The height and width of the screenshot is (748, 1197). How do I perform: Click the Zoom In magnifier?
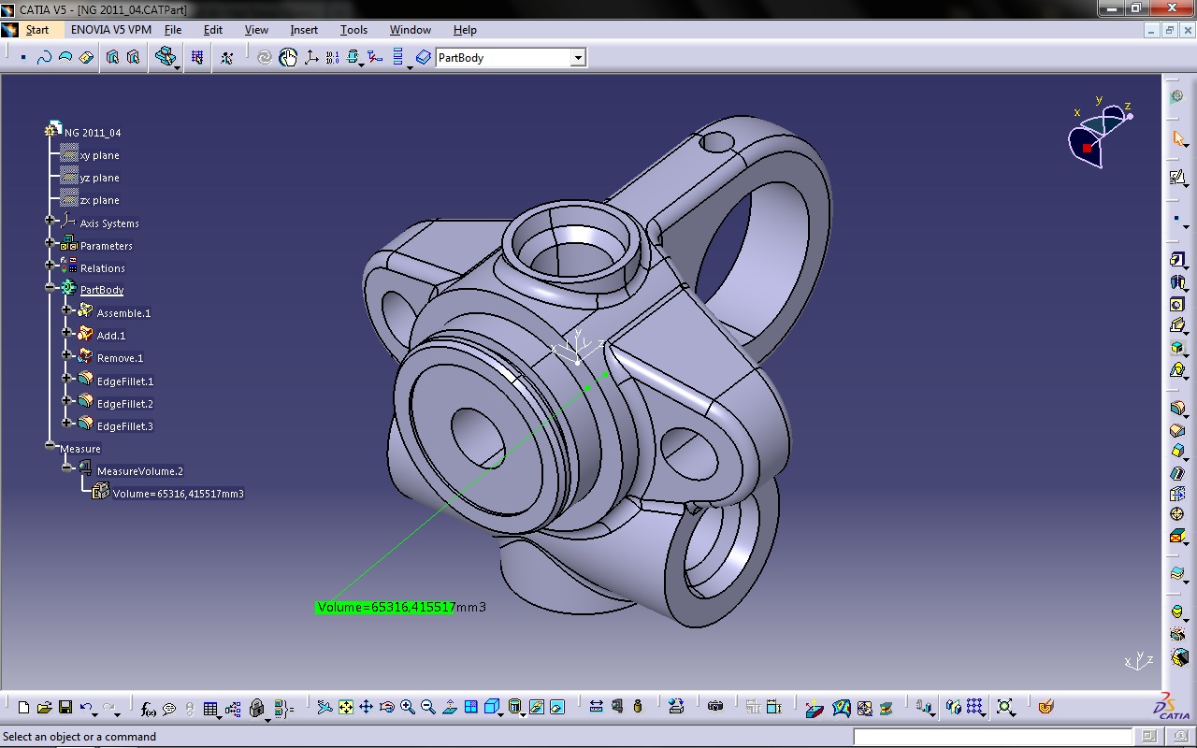(408, 708)
